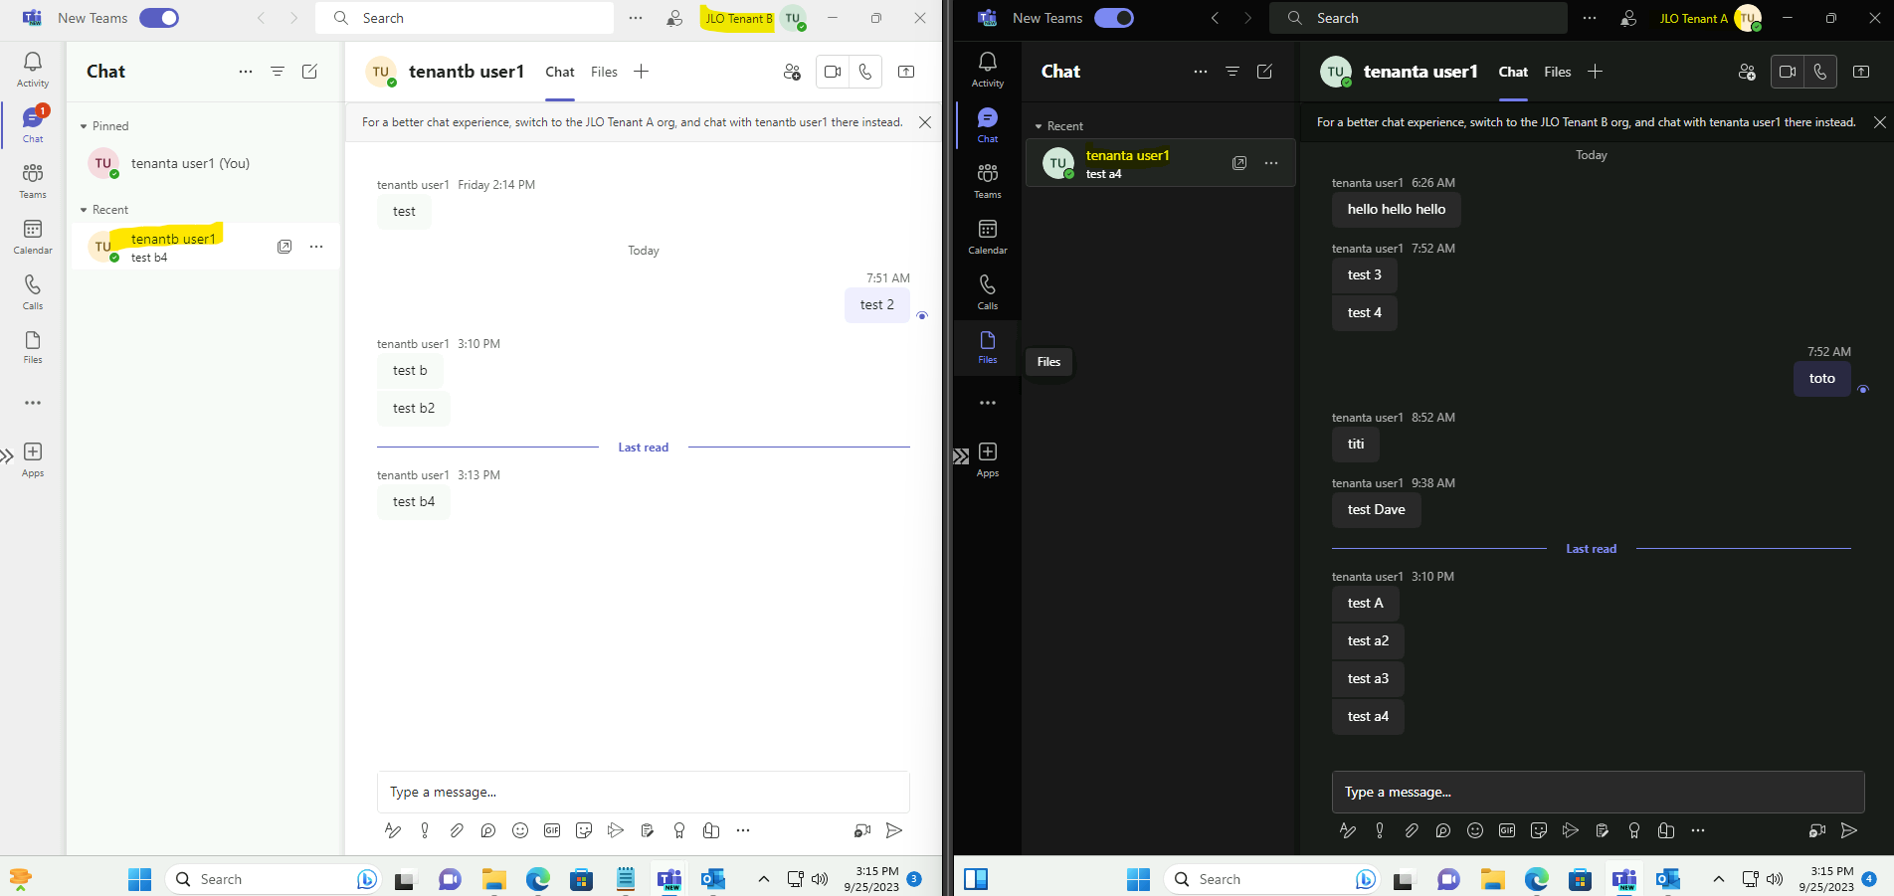Collapse Recent section in right dark window
1894x896 pixels.
click(1039, 126)
